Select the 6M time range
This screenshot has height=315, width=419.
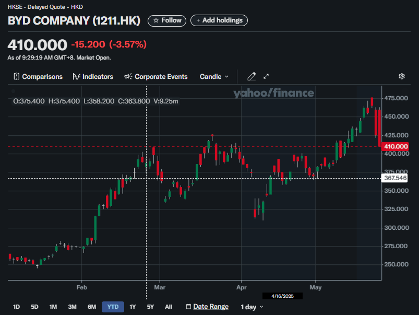(x=92, y=307)
